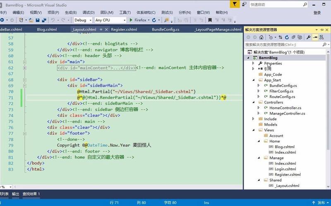This screenshot has width=331, height=206.
Task: Click the yellow notifications flag icon
Action: 235,4
